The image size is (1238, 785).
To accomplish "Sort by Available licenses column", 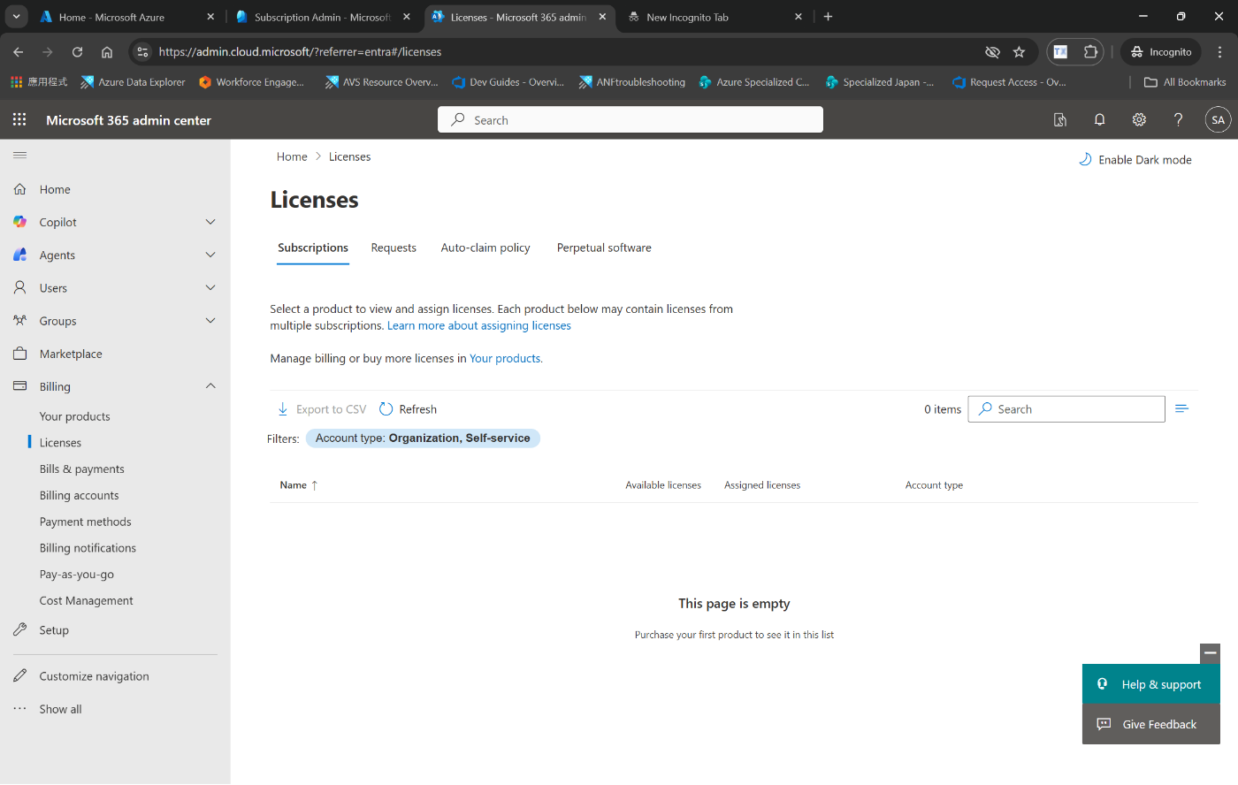I will click(663, 485).
